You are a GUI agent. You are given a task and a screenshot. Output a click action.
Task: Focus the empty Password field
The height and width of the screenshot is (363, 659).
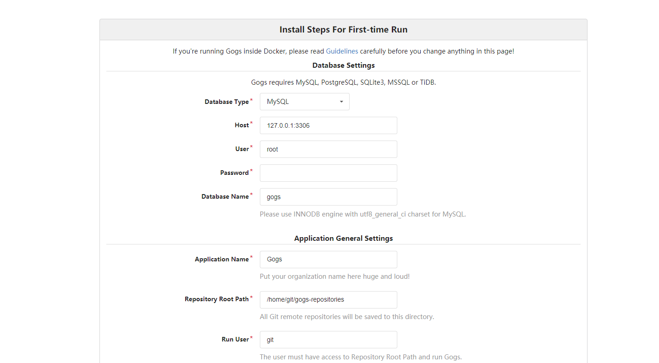coord(328,173)
